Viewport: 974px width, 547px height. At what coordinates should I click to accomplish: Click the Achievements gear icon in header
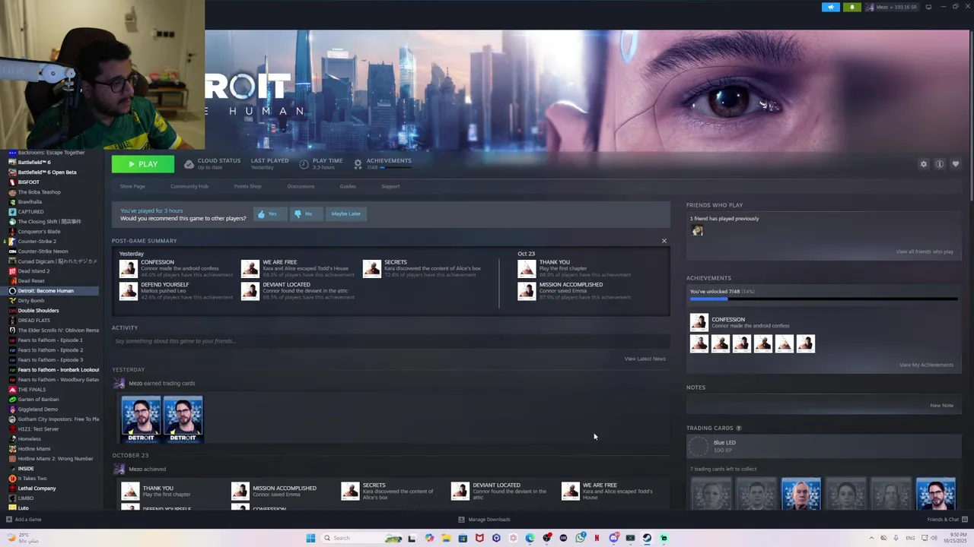pos(358,164)
